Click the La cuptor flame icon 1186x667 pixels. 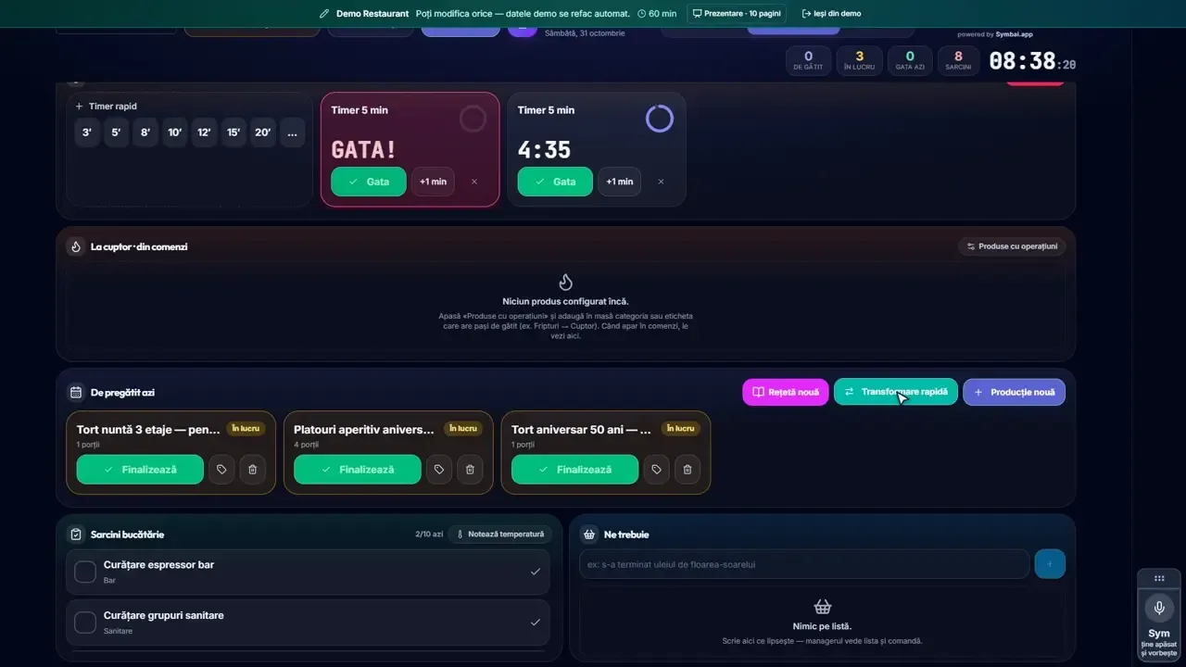(x=76, y=246)
